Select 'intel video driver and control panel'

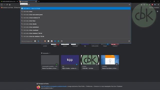click(75, 15)
